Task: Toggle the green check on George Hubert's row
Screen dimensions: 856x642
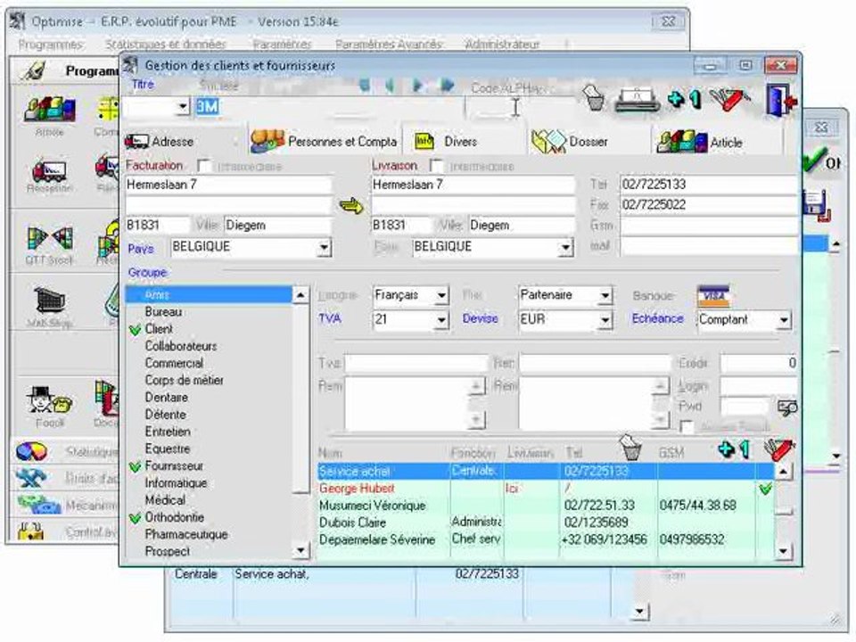Action: tap(765, 489)
